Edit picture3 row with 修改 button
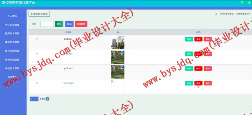The width and height of the screenshot is (252, 115). coord(198,69)
